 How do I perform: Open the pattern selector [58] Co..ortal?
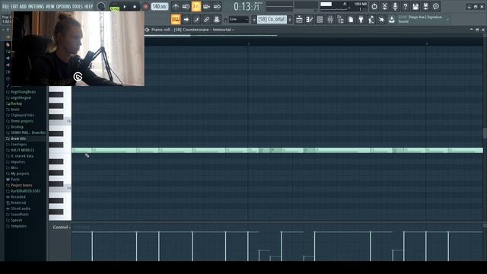(272, 20)
